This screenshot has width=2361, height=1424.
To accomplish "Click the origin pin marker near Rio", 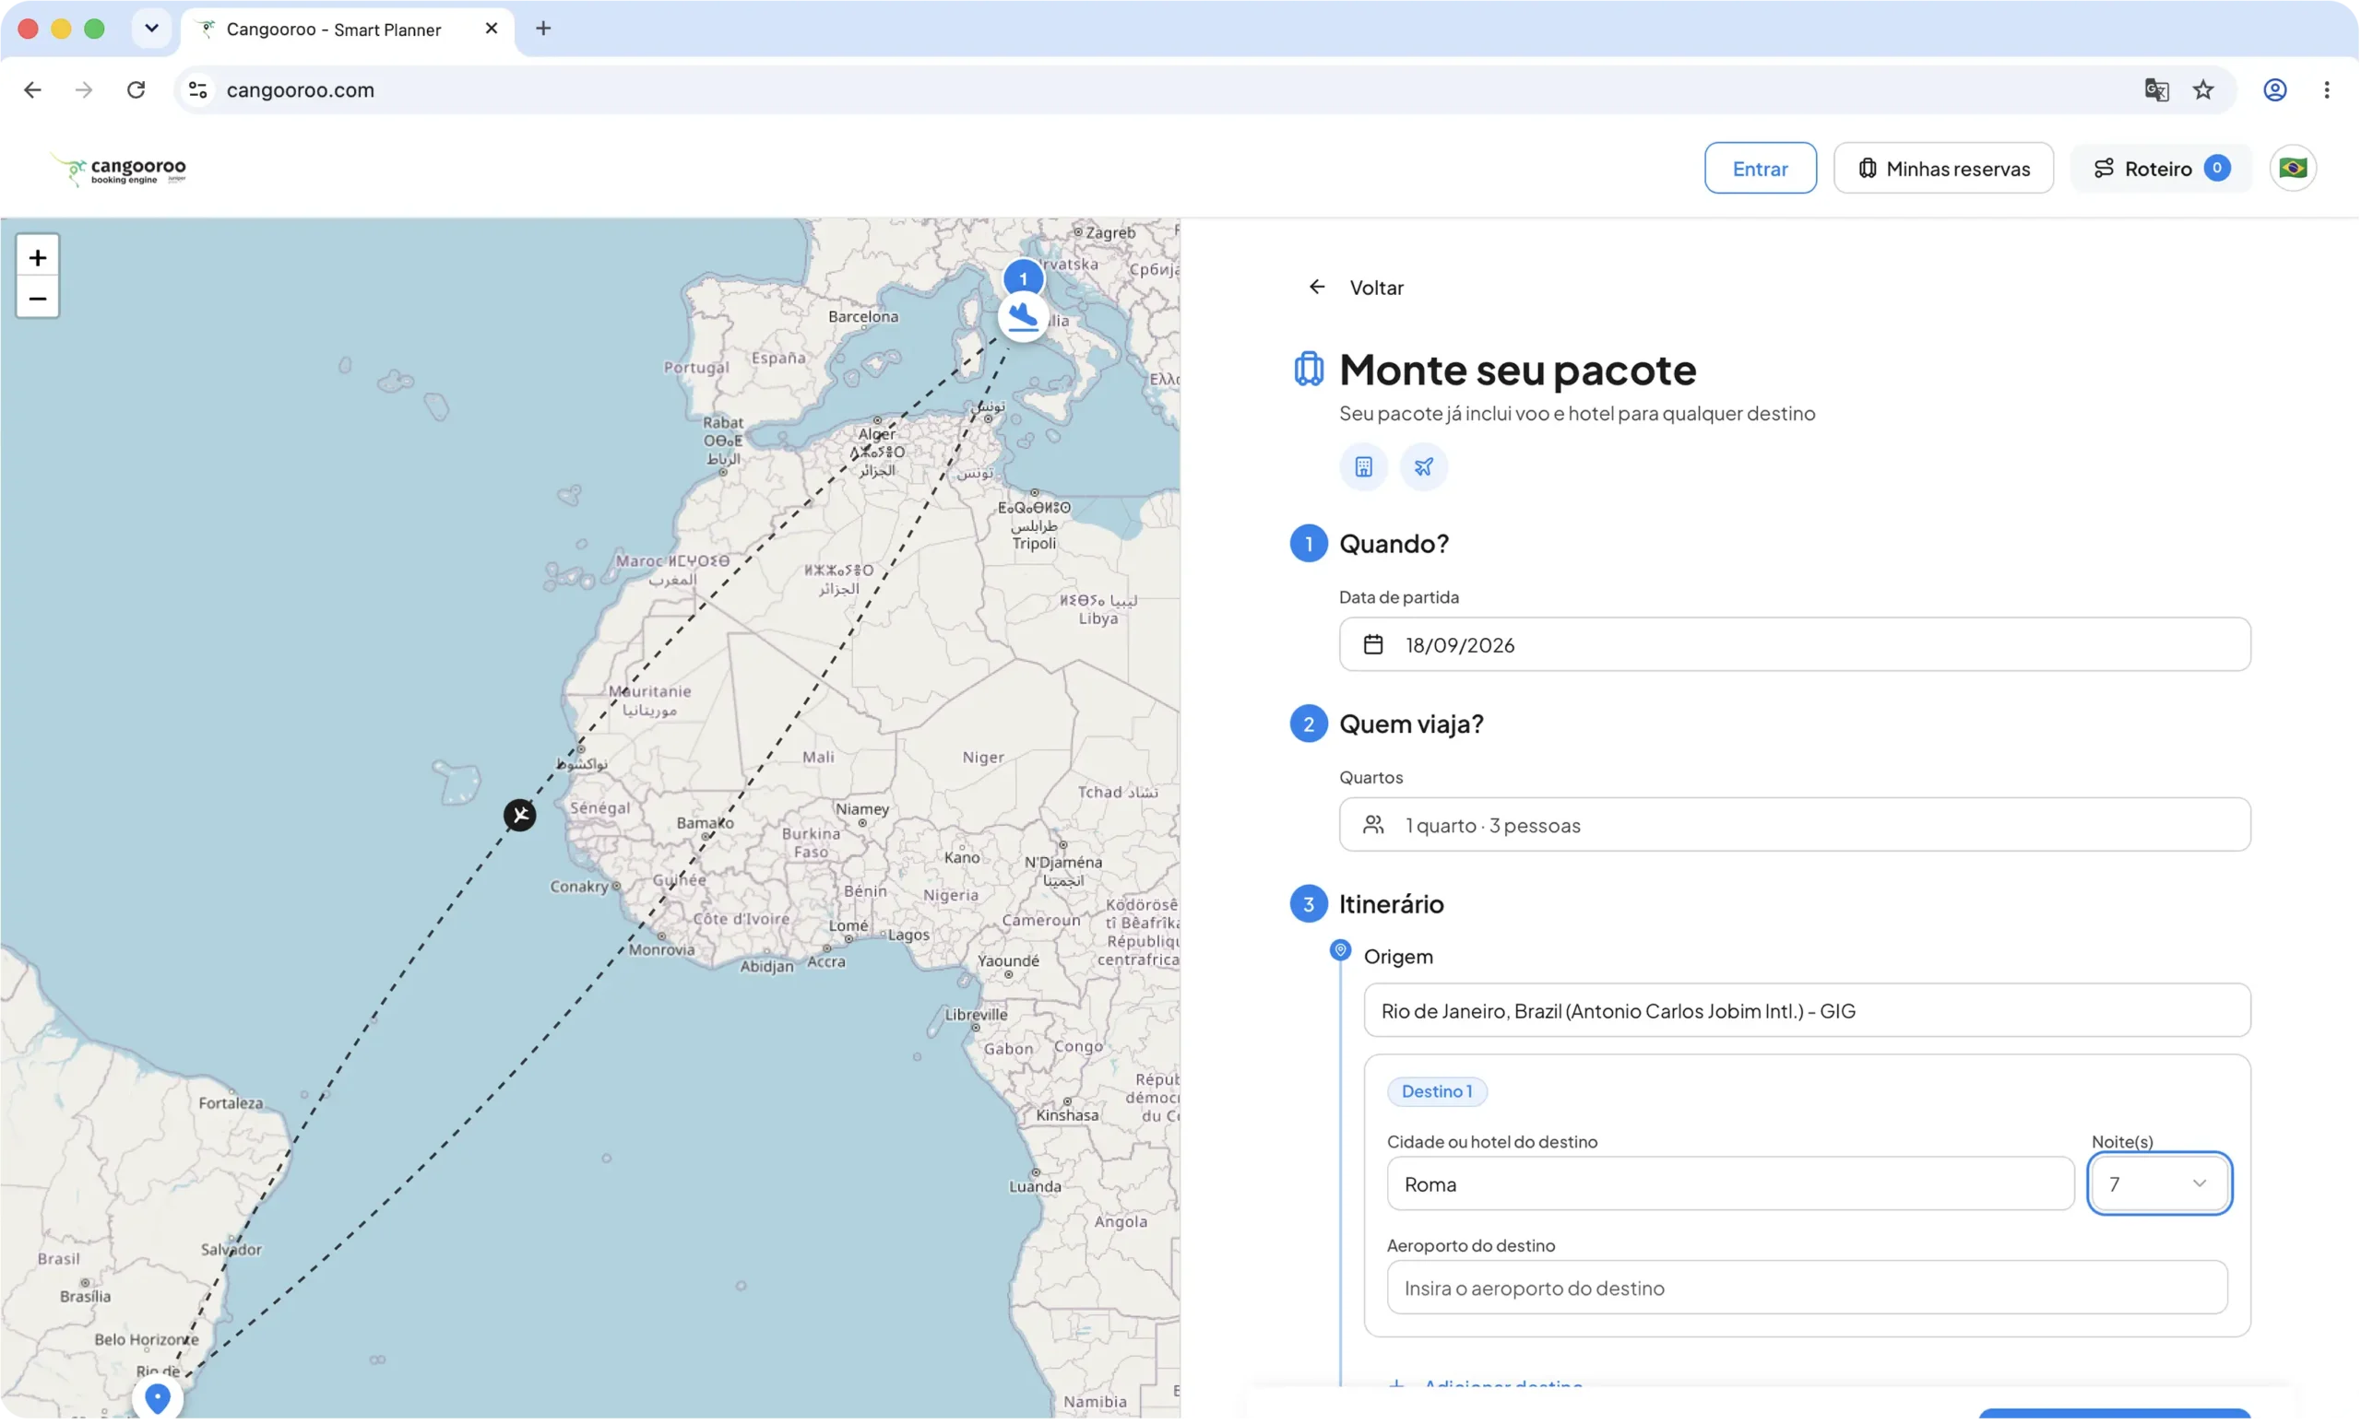I will point(157,1398).
